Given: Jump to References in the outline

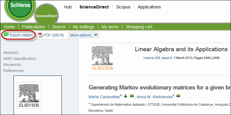Looking at the screenshot, I should pos(14,71).
